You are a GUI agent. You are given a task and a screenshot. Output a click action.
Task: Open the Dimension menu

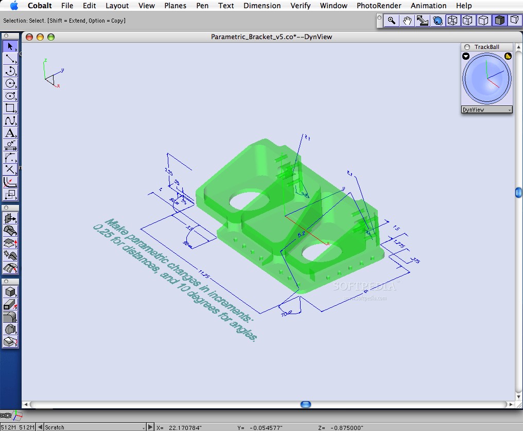pyautogui.click(x=262, y=6)
